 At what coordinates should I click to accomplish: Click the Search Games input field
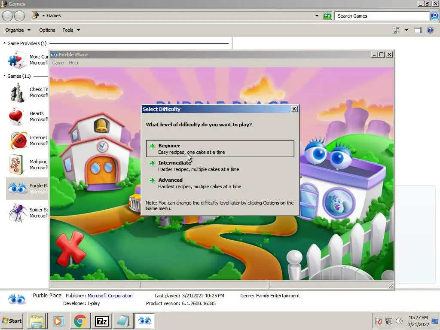tap(382, 16)
